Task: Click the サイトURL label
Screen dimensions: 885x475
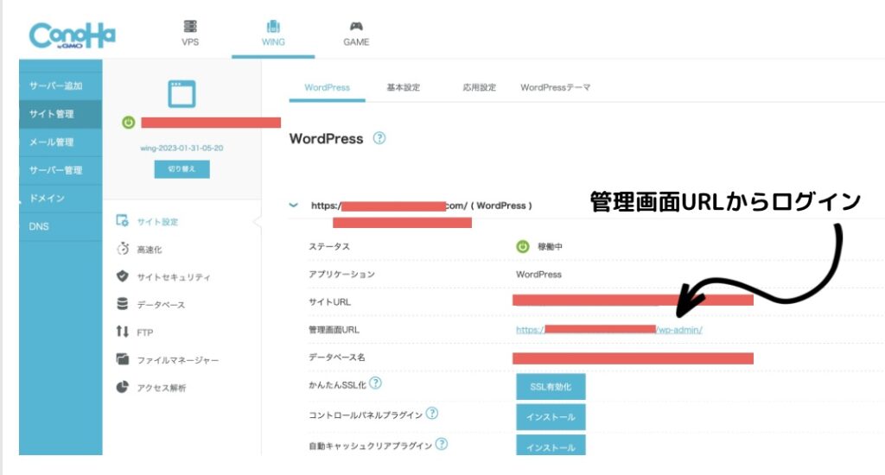Action: [329, 302]
